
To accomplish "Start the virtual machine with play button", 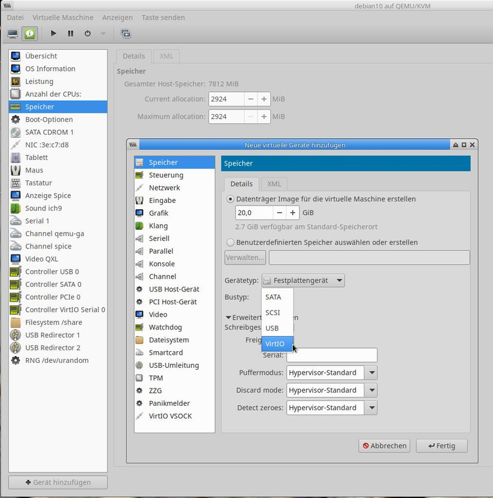I will tap(53, 34).
